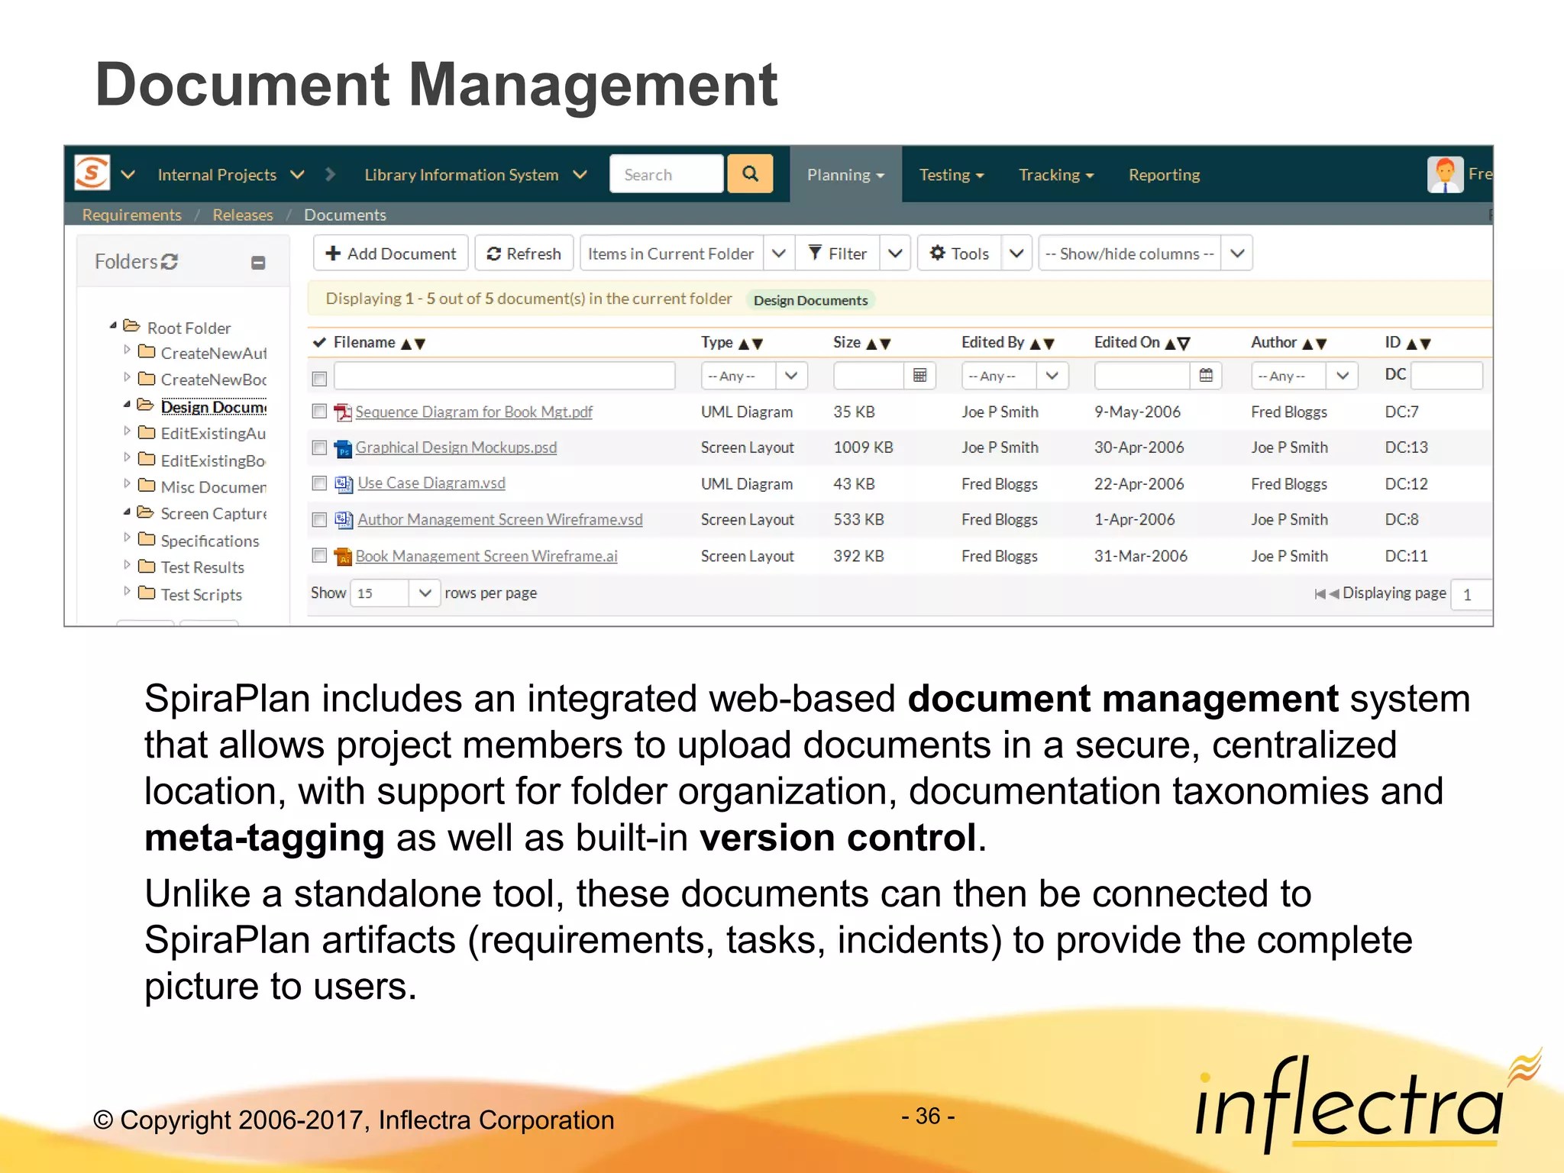Sort Edited By column descending arrow

(x=1049, y=344)
